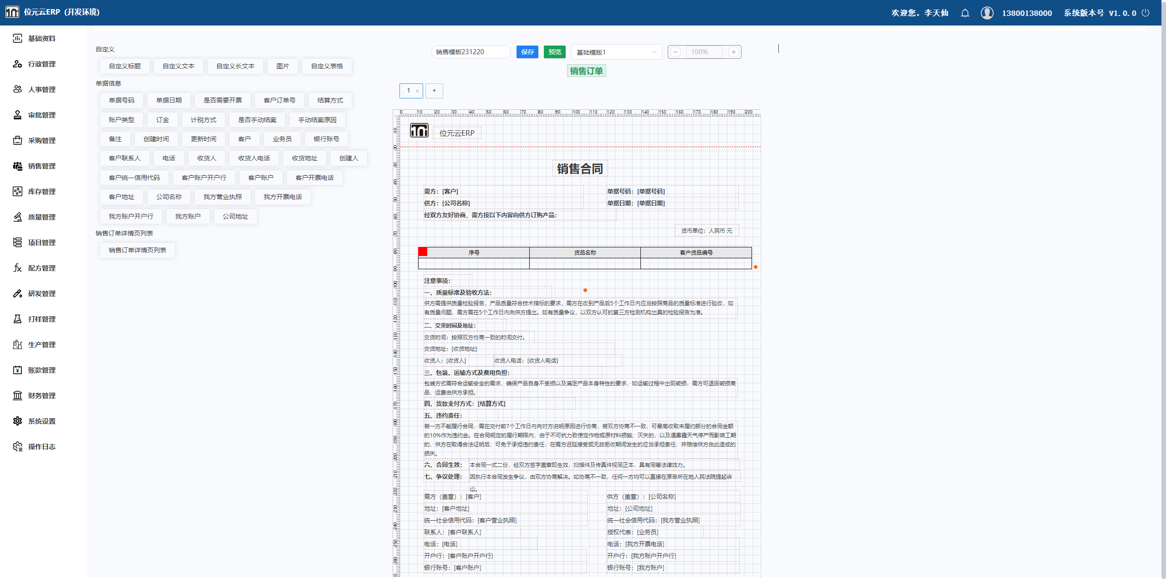Click the 货品名称 table header
1166x579 pixels.
(x=585, y=252)
